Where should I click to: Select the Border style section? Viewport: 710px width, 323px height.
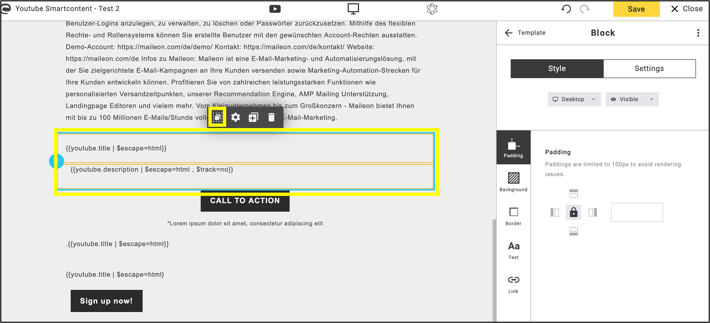point(513,216)
